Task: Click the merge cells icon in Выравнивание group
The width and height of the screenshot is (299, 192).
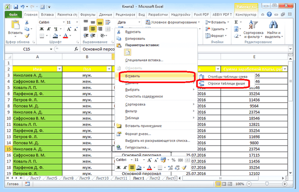Action: tap(108, 29)
